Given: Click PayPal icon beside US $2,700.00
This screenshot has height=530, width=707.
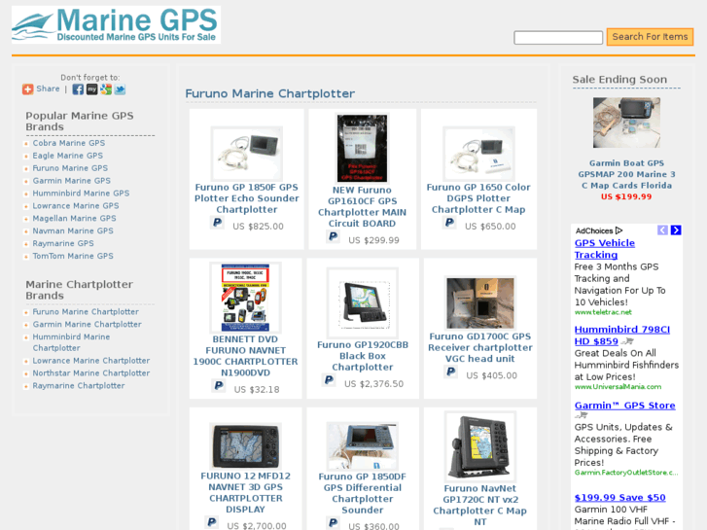Looking at the screenshot, I should 212,522.
